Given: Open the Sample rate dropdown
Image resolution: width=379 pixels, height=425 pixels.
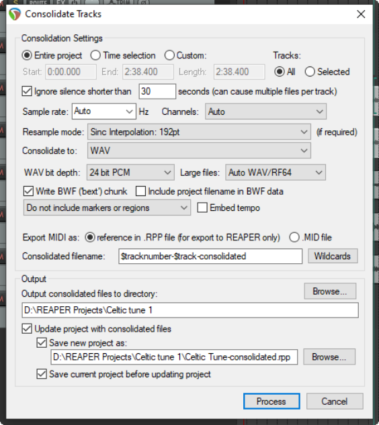Looking at the screenshot, I should tap(104, 111).
